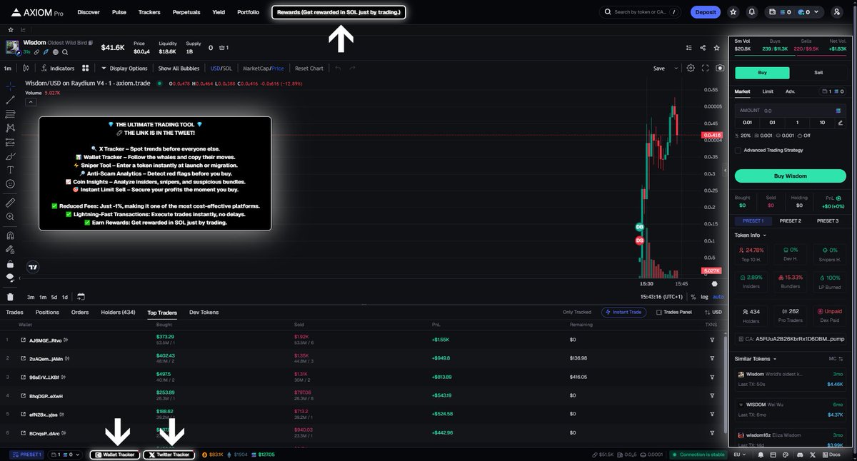Collapse the volume indicator legend
The width and height of the screenshot is (857, 461).
(30, 101)
